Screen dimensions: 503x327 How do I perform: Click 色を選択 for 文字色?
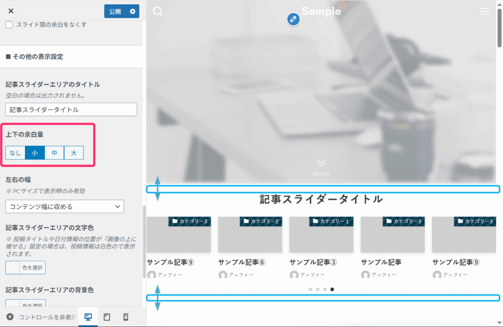(x=26, y=268)
